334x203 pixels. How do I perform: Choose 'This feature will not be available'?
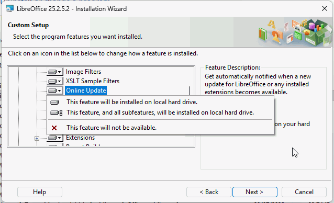pyautogui.click(x=160, y=128)
